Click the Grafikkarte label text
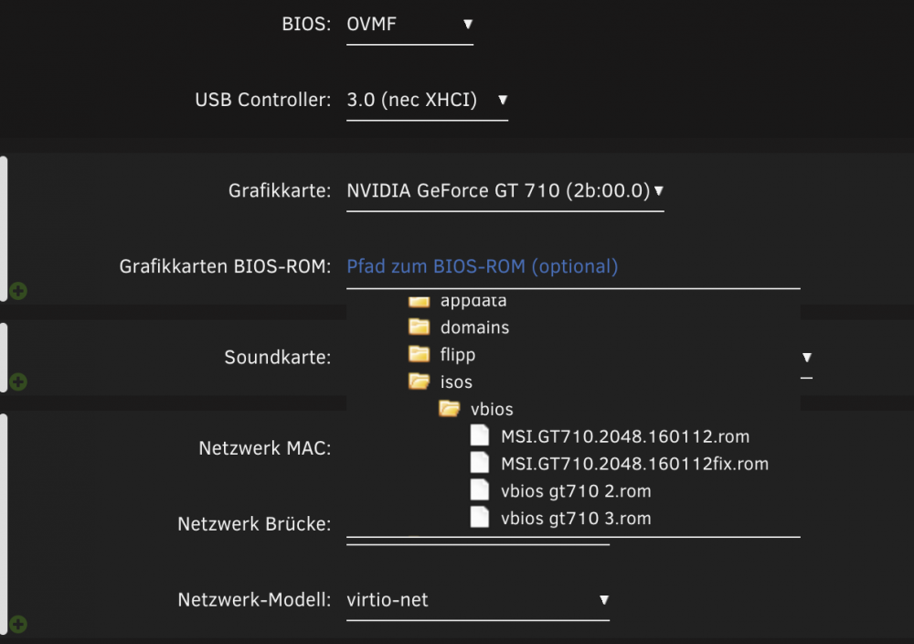This screenshot has height=644, width=914. (279, 191)
